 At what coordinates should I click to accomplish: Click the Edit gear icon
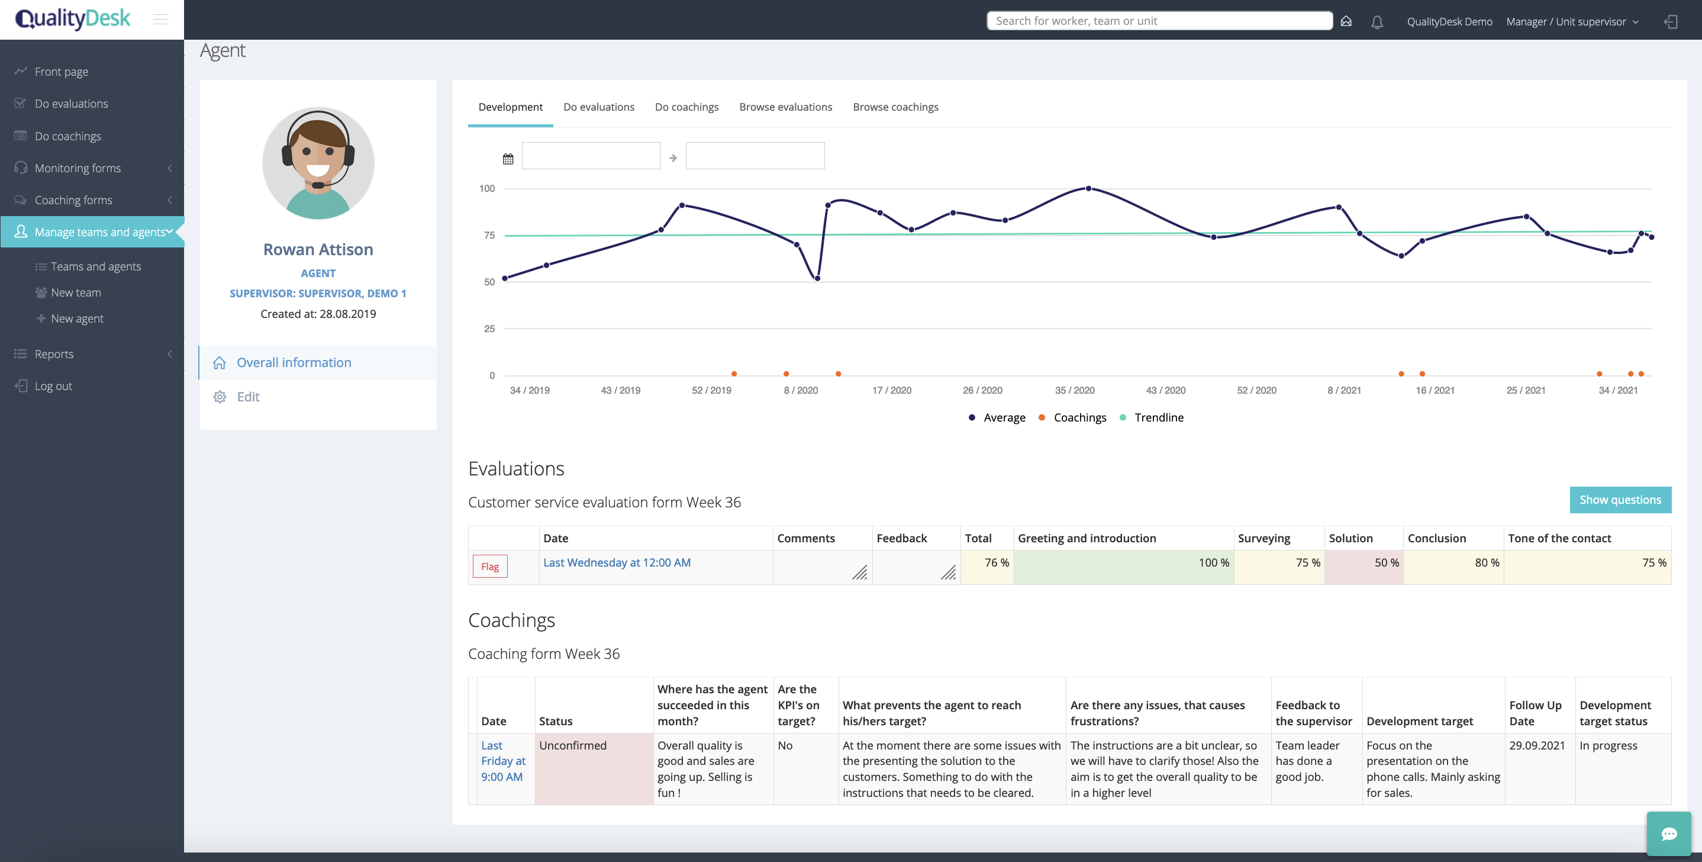tap(220, 397)
